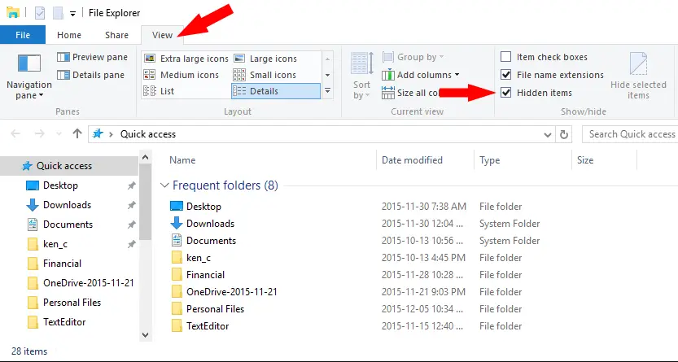Click the Up arrow navigation button
Screen dimensions: 678x362
tap(77, 134)
